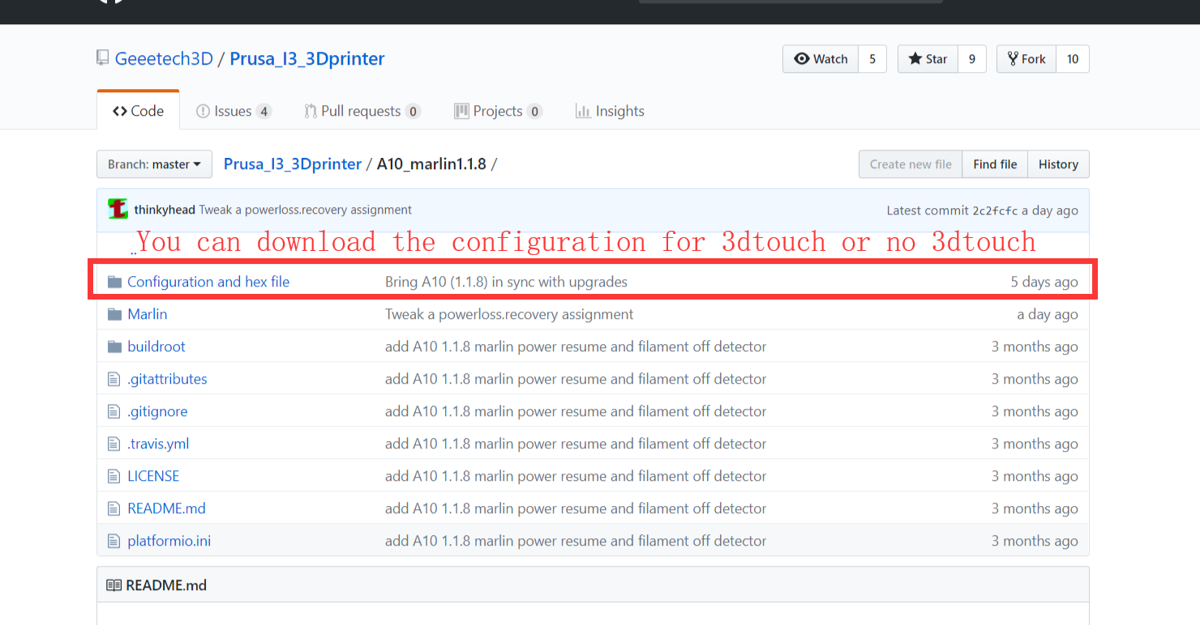The width and height of the screenshot is (1200, 625).
Task: Click the Find file button
Action: click(995, 164)
